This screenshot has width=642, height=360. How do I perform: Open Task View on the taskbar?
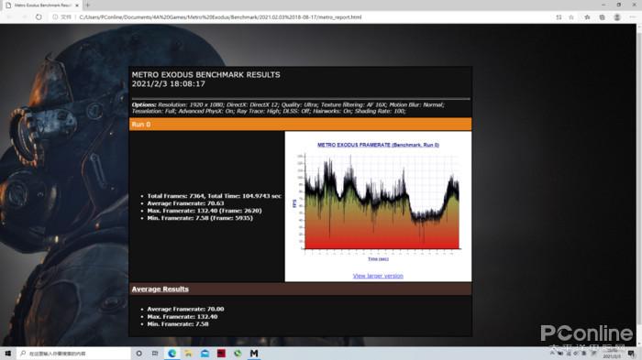pyautogui.click(x=155, y=353)
